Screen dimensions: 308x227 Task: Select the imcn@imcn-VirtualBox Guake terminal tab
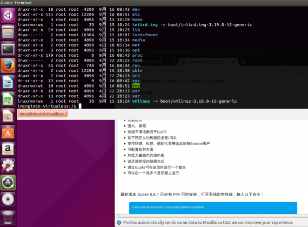(43, 114)
